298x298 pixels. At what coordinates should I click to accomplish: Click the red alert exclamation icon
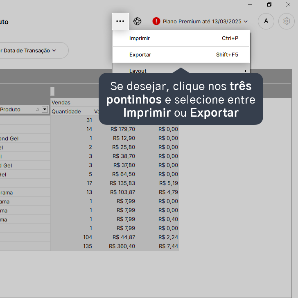pos(156,21)
